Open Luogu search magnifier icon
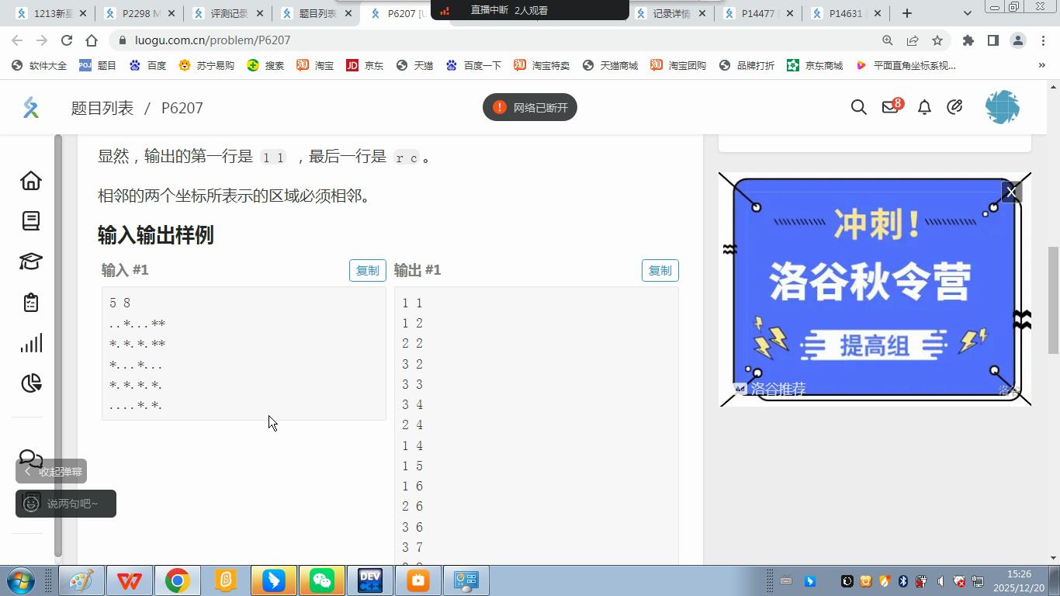Screen dimensions: 1060x596 pos(858,108)
